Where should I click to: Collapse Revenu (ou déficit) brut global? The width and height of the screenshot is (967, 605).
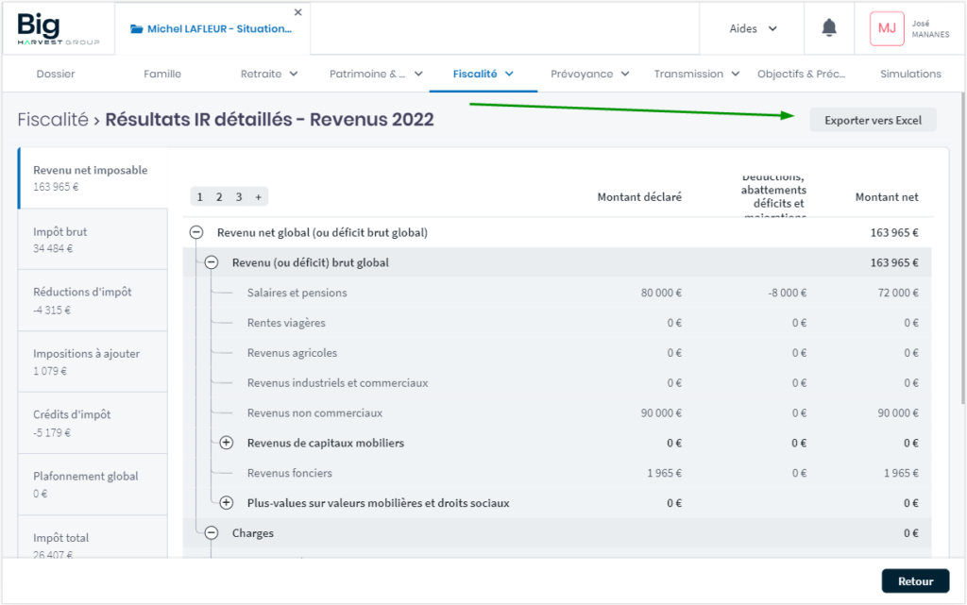pos(212,262)
